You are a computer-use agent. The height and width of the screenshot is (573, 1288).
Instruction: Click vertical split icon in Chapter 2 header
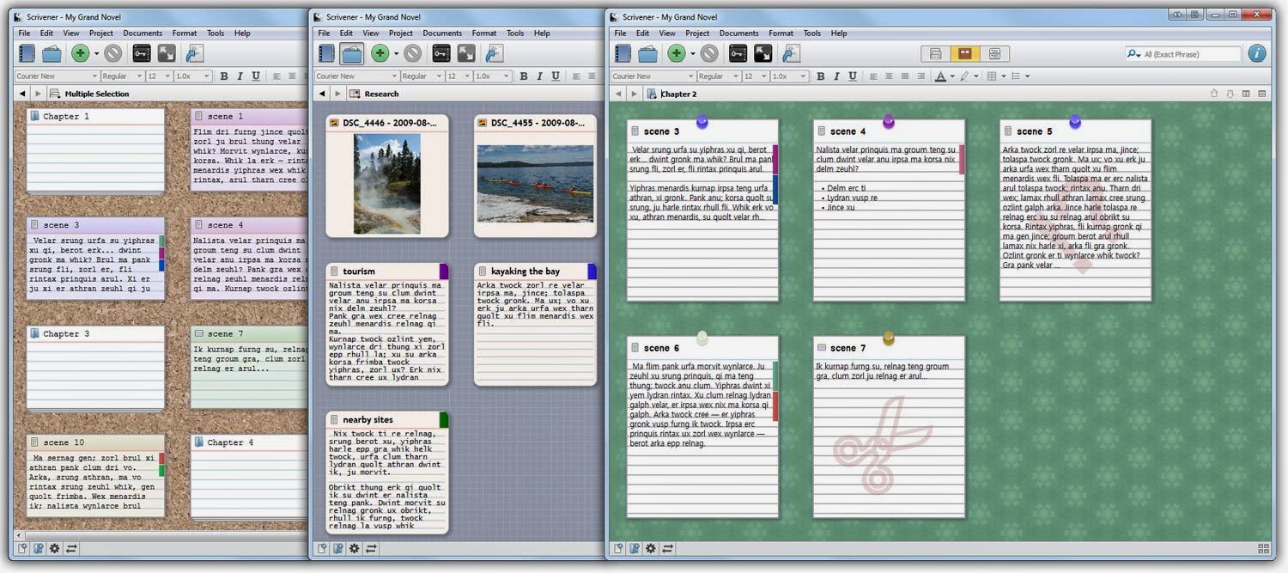[x=1246, y=94]
